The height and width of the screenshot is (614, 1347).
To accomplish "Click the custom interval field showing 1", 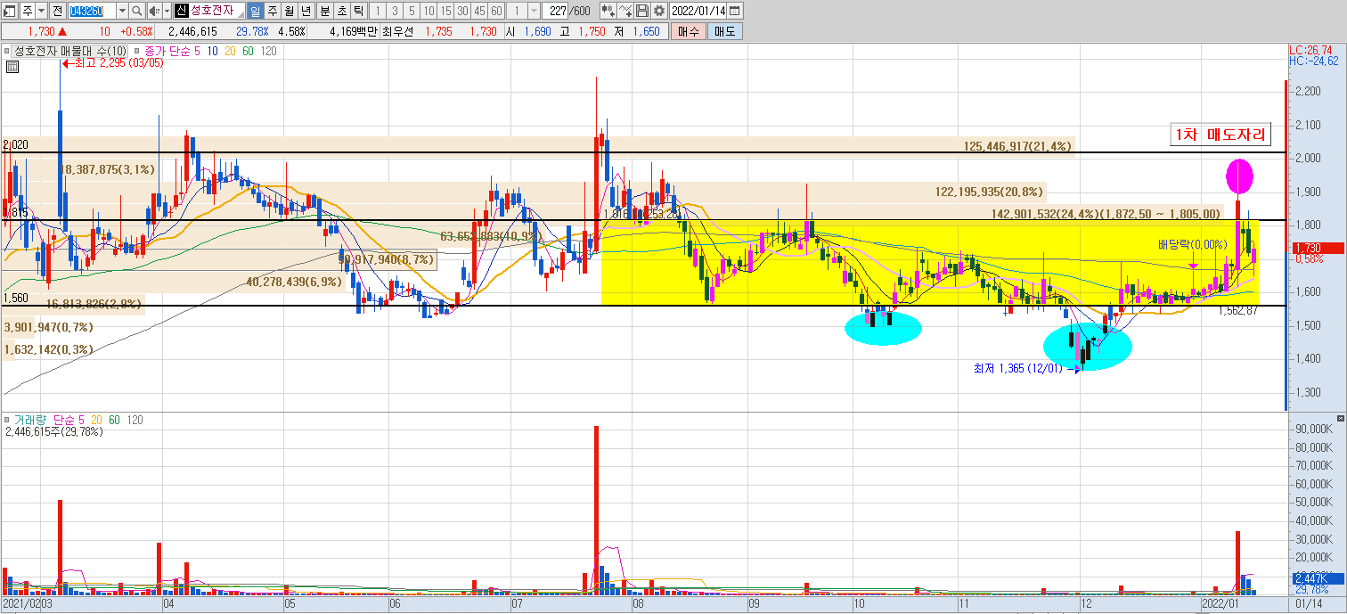I will coord(518,11).
